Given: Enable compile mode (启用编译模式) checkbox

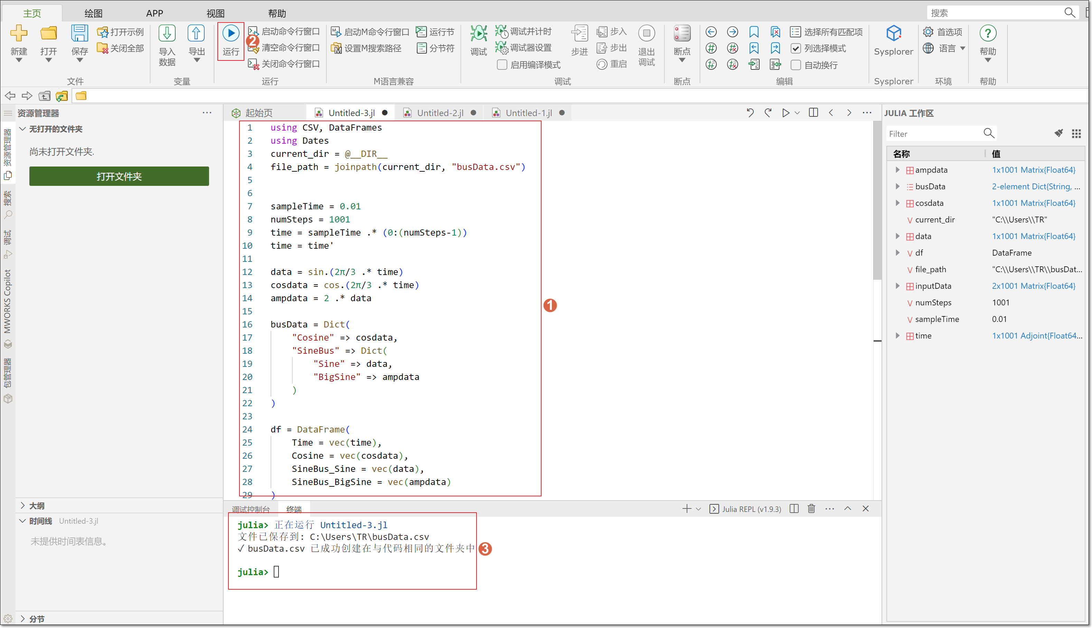Looking at the screenshot, I should (x=502, y=65).
